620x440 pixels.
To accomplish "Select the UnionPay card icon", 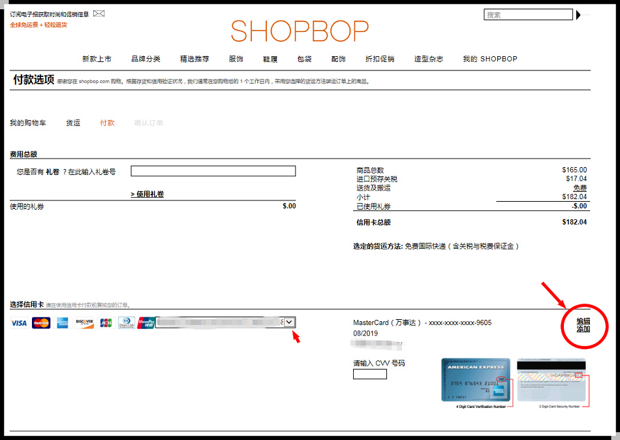I will click(x=146, y=323).
